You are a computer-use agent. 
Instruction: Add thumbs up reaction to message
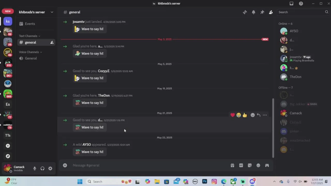[x=245, y=115]
